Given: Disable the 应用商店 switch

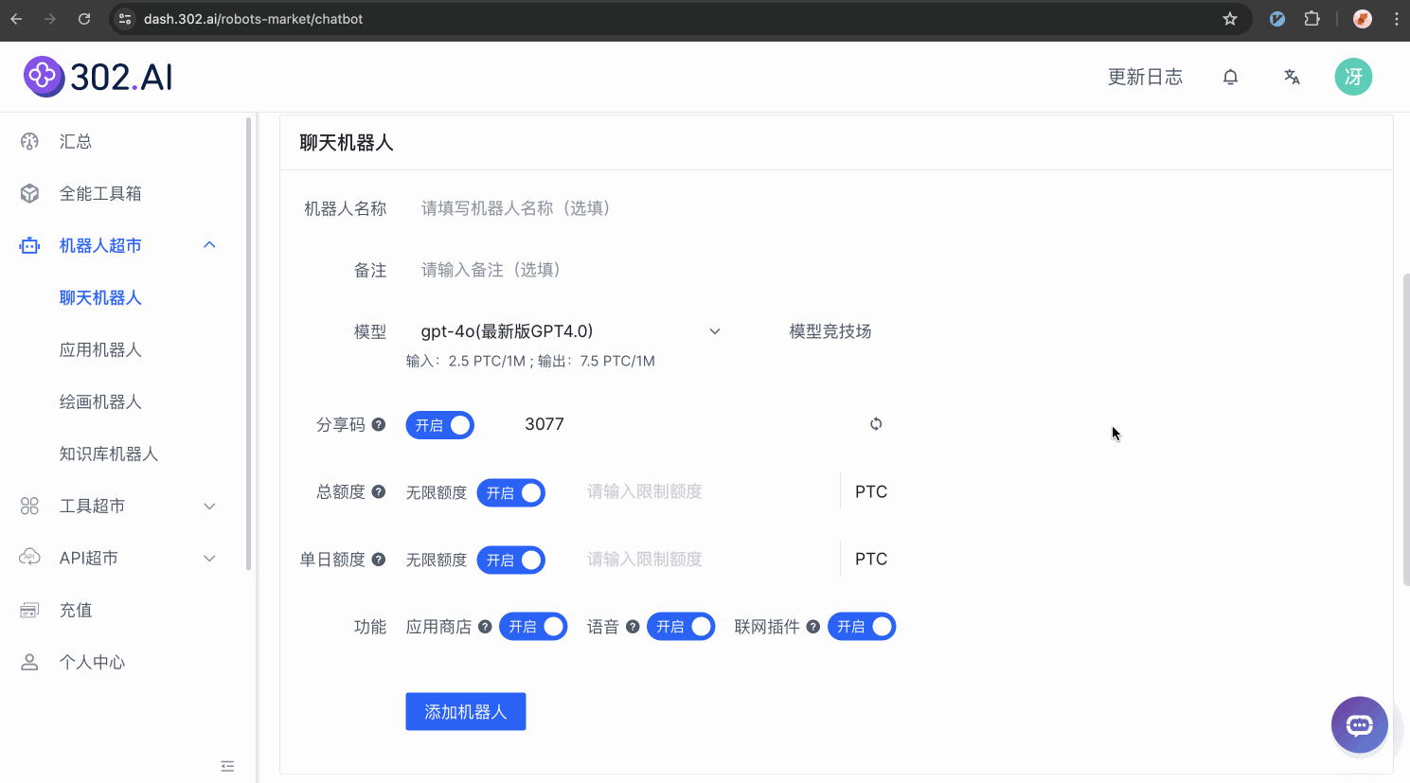Looking at the screenshot, I should [533, 627].
